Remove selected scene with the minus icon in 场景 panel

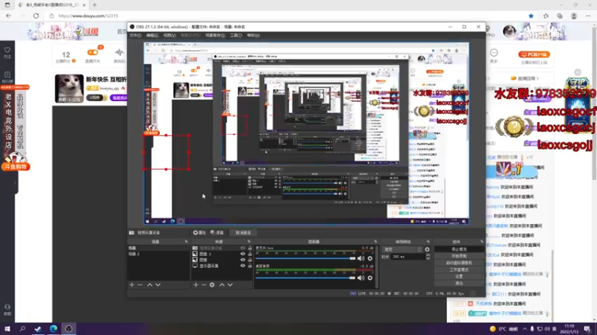[x=140, y=285]
